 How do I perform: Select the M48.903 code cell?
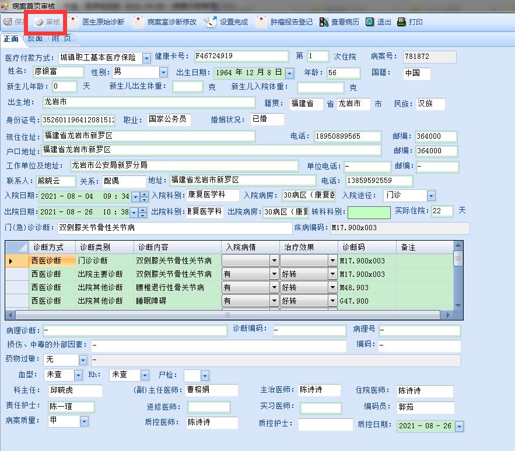(367, 287)
